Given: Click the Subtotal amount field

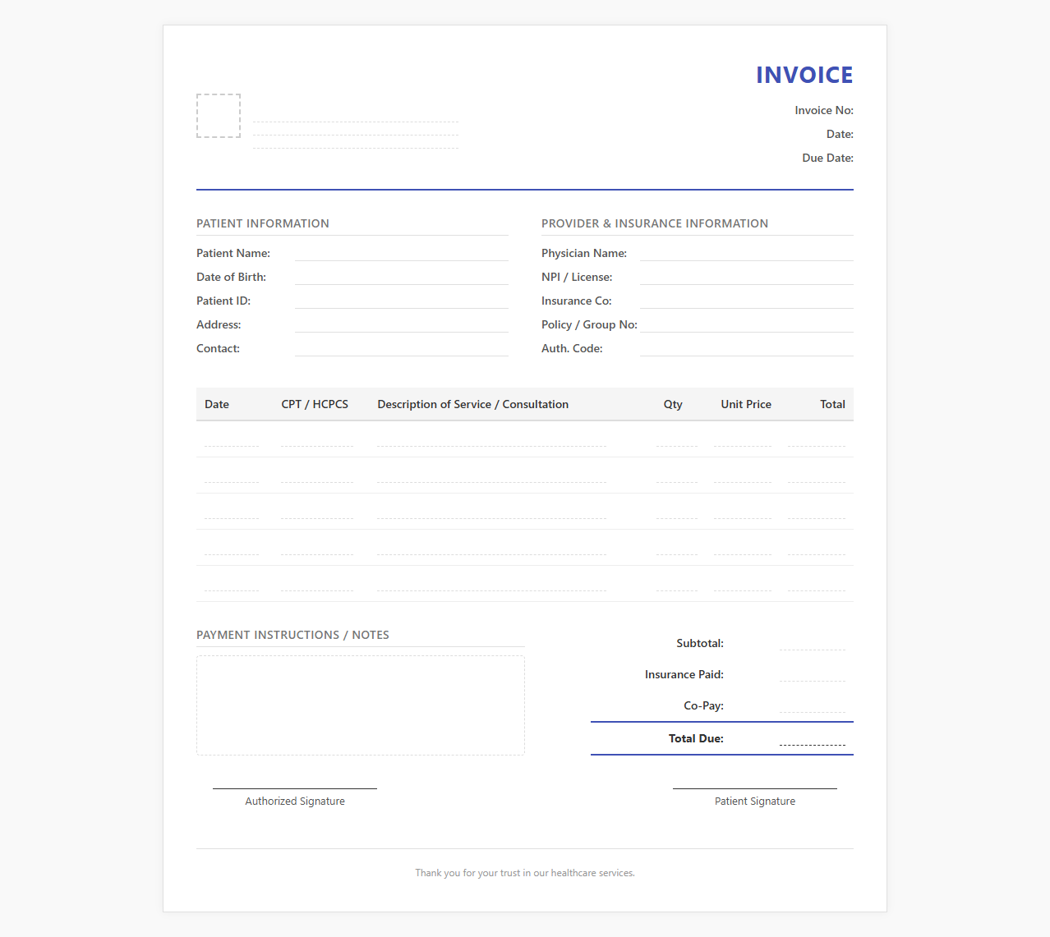Looking at the screenshot, I should [x=813, y=643].
